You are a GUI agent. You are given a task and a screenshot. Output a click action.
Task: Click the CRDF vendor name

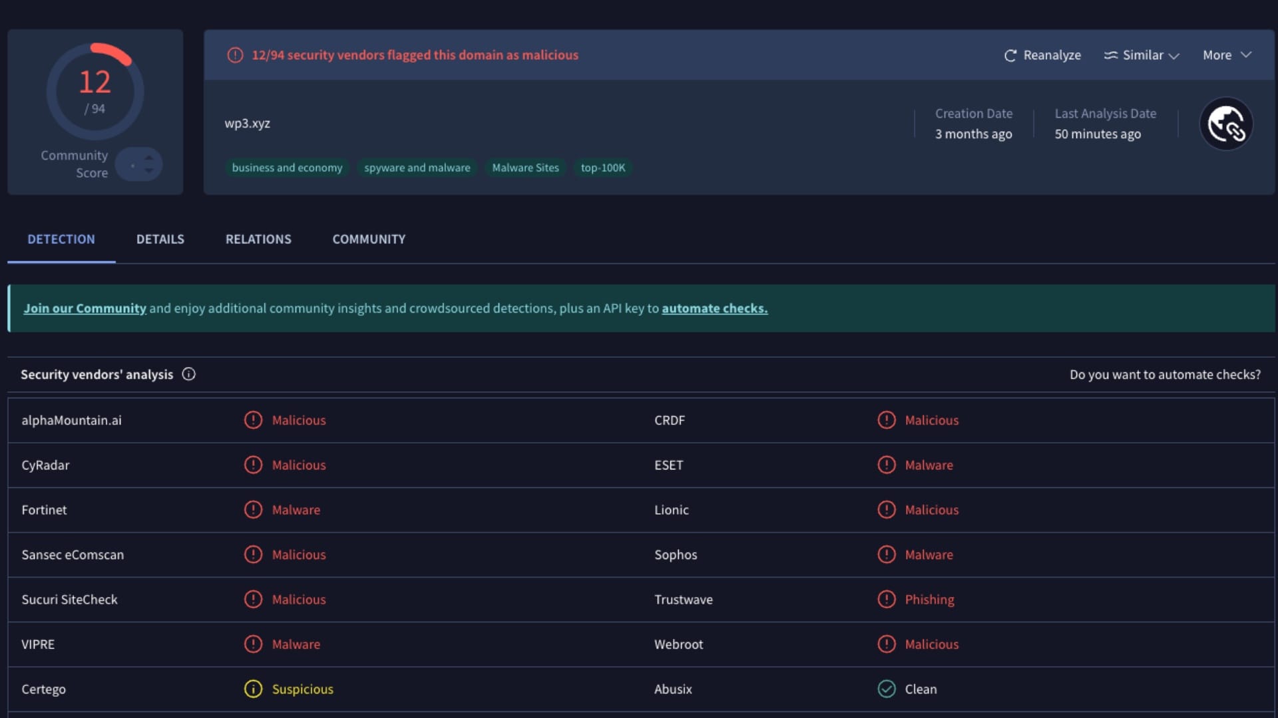(669, 420)
